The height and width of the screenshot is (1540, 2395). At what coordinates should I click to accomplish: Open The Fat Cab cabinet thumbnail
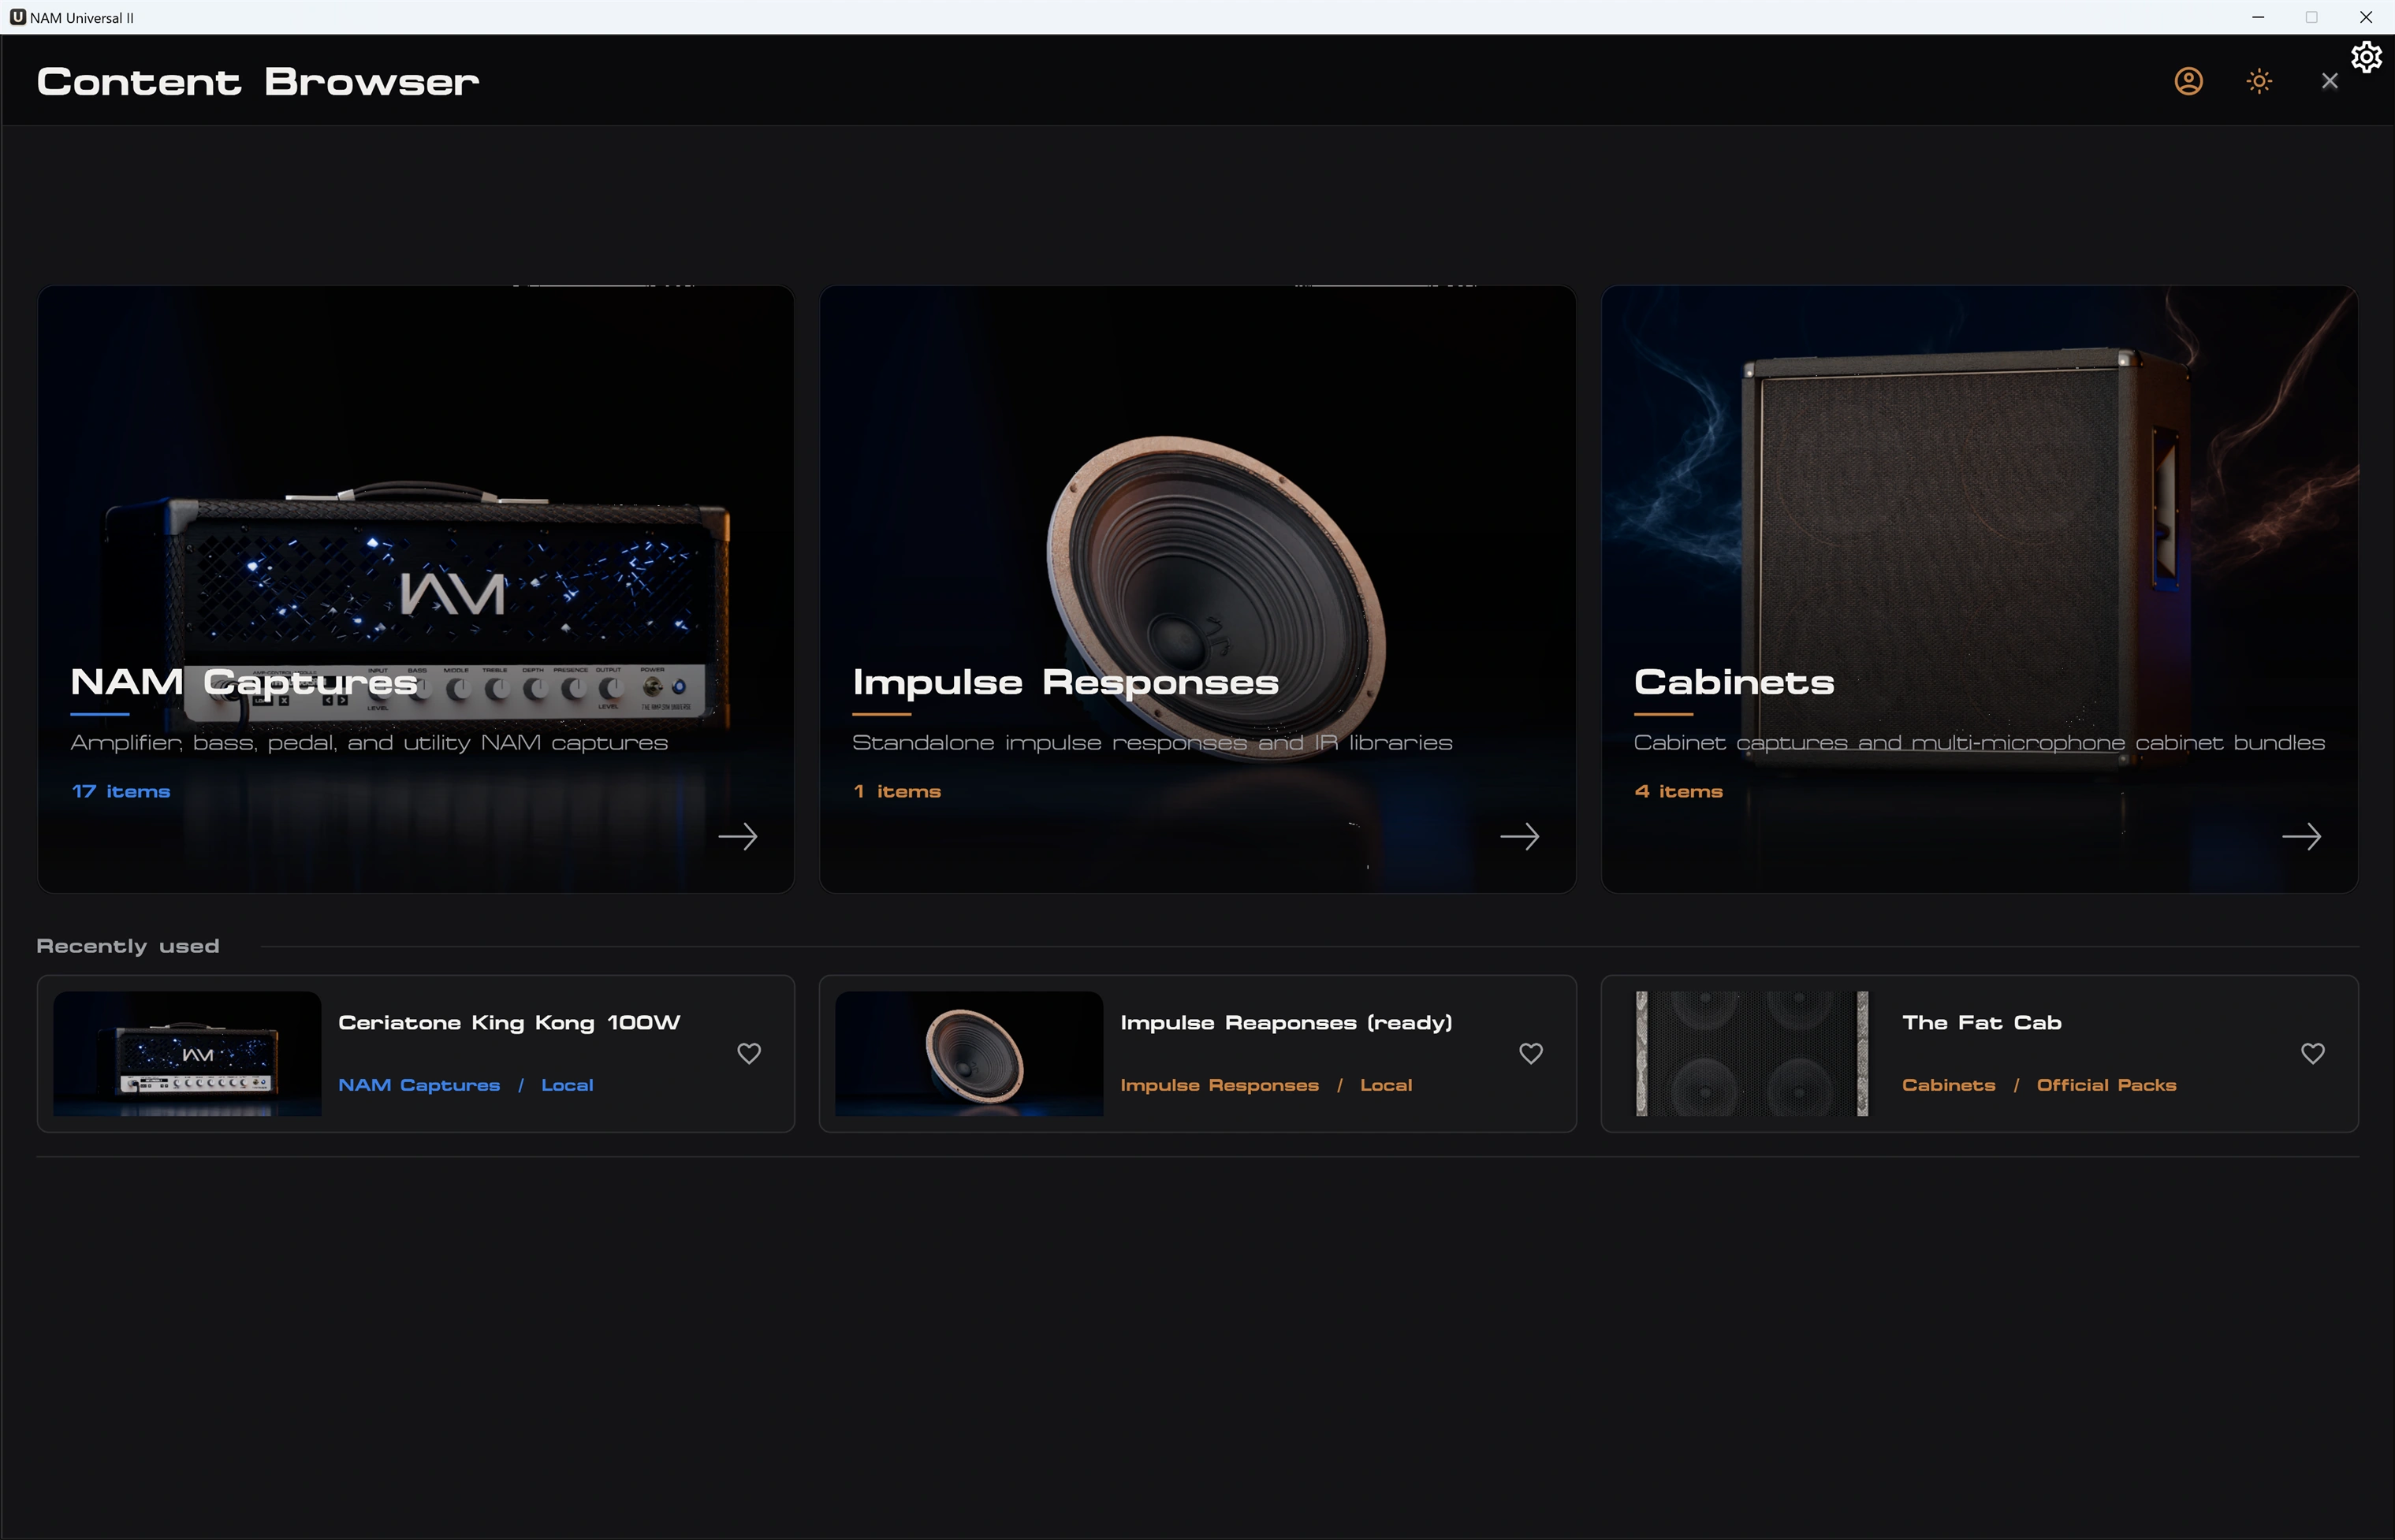tap(1751, 1053)
